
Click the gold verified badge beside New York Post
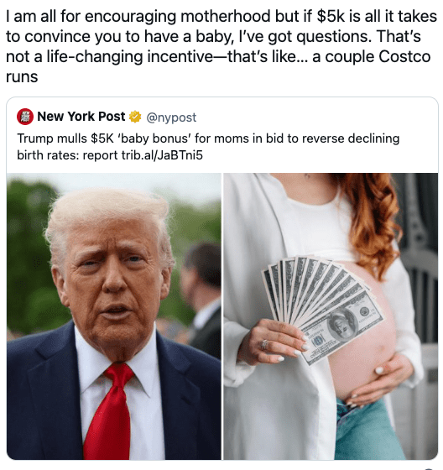click(x=135, y=117)
